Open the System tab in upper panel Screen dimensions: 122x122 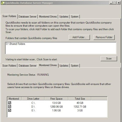pos(75,17)
